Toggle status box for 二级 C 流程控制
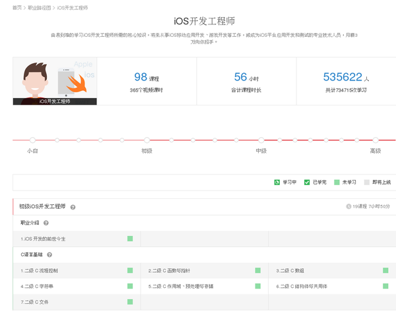This screenshot has height=311, width=396. click(130, 270)
